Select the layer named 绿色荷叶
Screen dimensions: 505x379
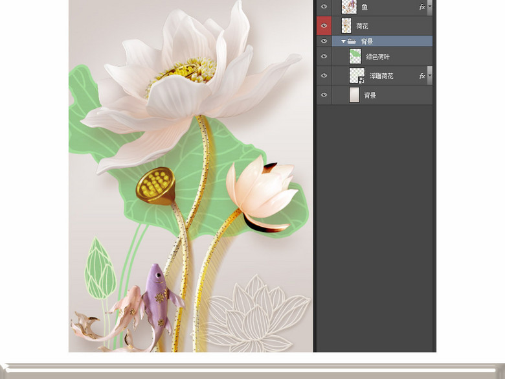(x=378, y=57)
